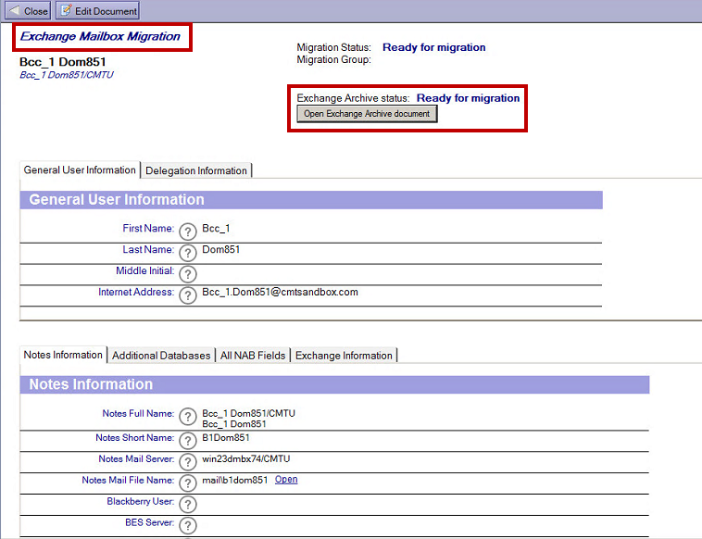Click the Last Name help icon
The image size is (702, 539).
click(188, 253)
